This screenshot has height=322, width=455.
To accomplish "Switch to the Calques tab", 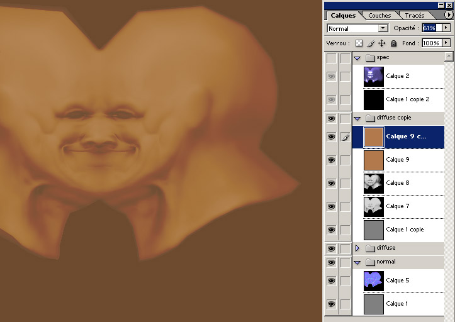I will coord(343,16).
